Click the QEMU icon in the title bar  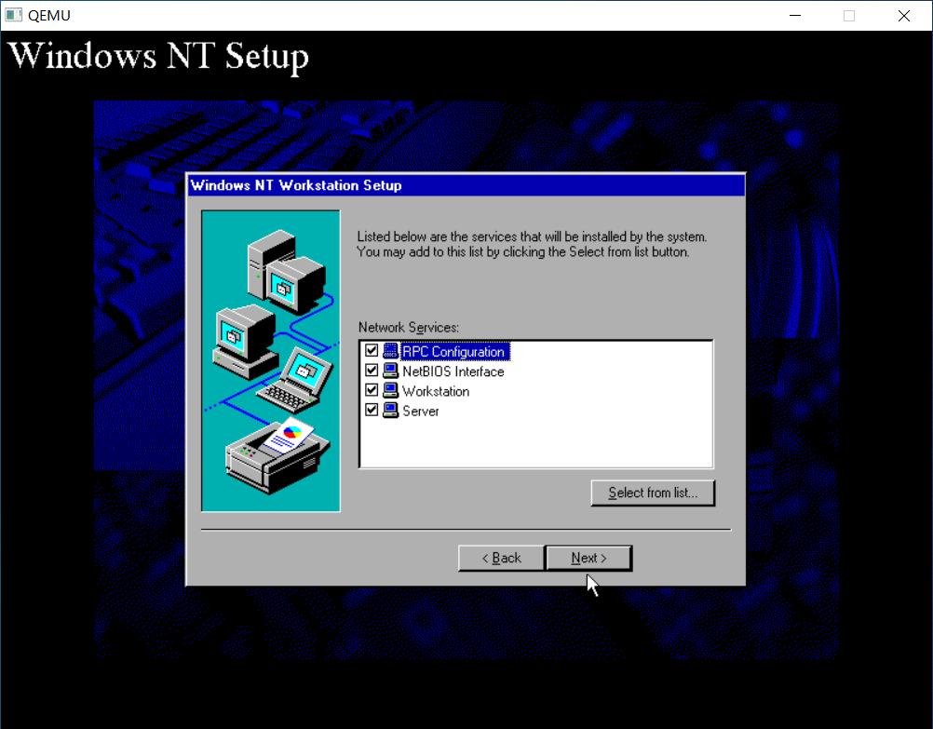coord(13,15)
